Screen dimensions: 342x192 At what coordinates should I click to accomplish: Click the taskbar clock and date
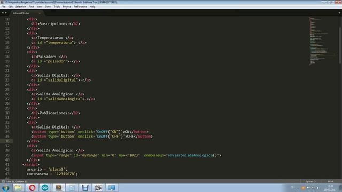[330, 188]
